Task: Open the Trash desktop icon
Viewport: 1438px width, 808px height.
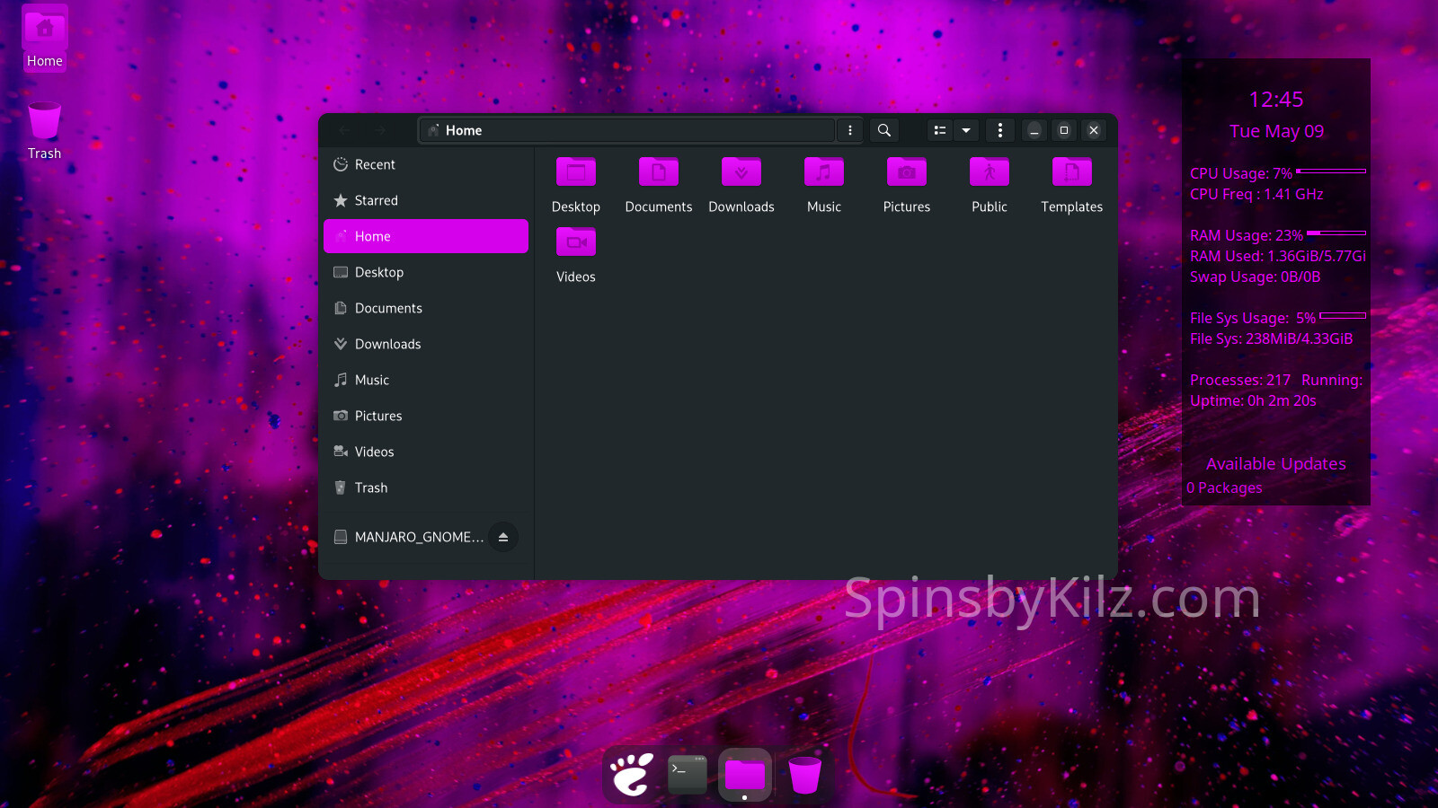Action: pyautogui.click(x=44, y=126)
